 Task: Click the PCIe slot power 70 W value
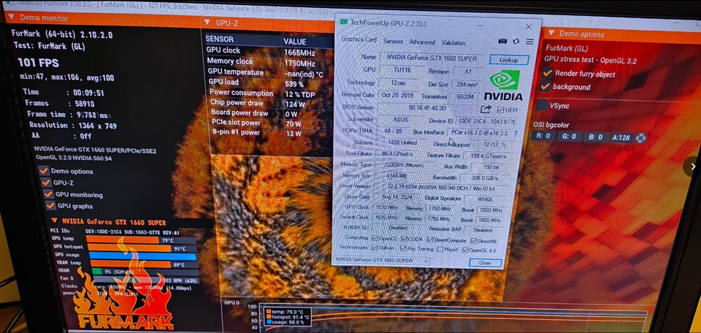[x=294, y=123]
